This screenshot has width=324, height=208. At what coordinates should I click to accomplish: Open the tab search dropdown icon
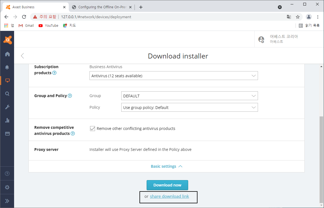pos(280,7)
